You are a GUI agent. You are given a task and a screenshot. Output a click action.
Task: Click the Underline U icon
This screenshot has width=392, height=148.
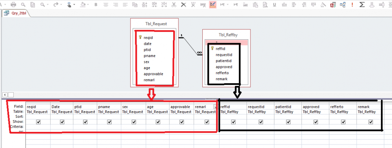pos(275,4)
